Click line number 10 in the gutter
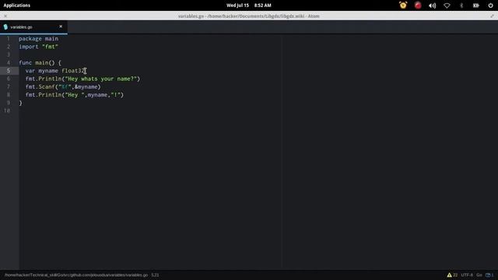This screenshot has width=498, height=280. [x=7, y=110]
